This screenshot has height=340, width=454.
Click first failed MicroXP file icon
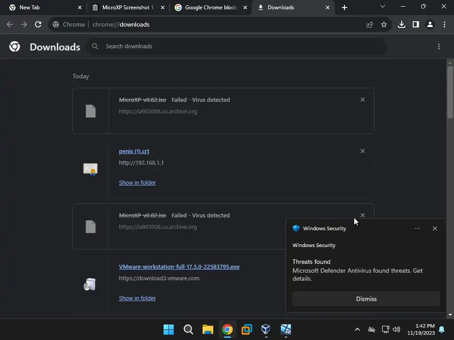(90, 111)
